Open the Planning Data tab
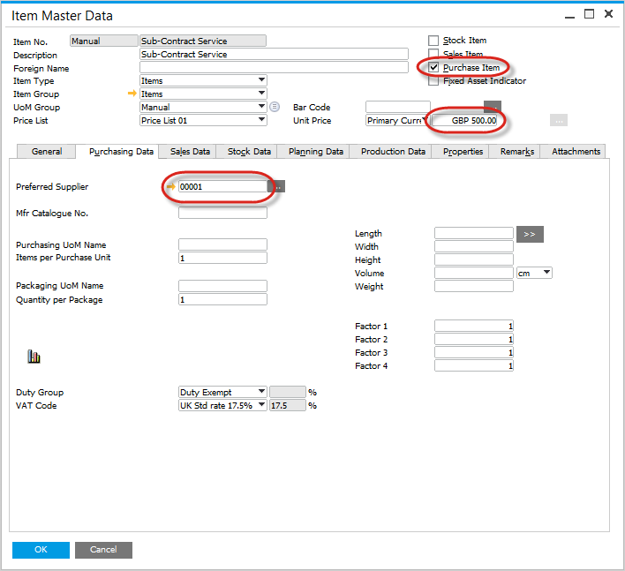The width and height of the screenshot is (625, 571). coord(315,152)
